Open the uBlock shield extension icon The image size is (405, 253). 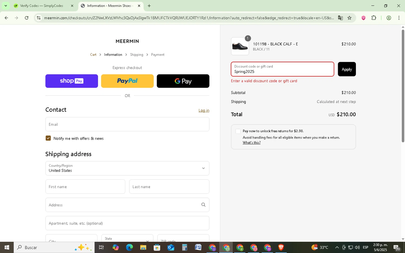point(363,18)
